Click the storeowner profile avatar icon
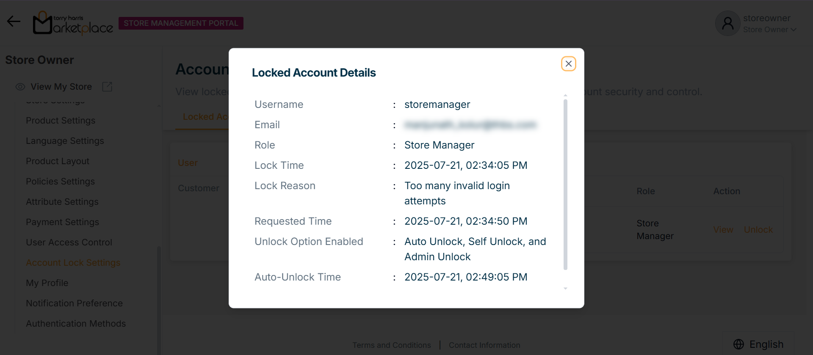 click(727, 23)
